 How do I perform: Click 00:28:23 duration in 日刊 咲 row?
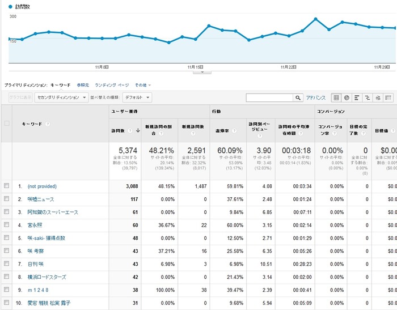[302, 264]
